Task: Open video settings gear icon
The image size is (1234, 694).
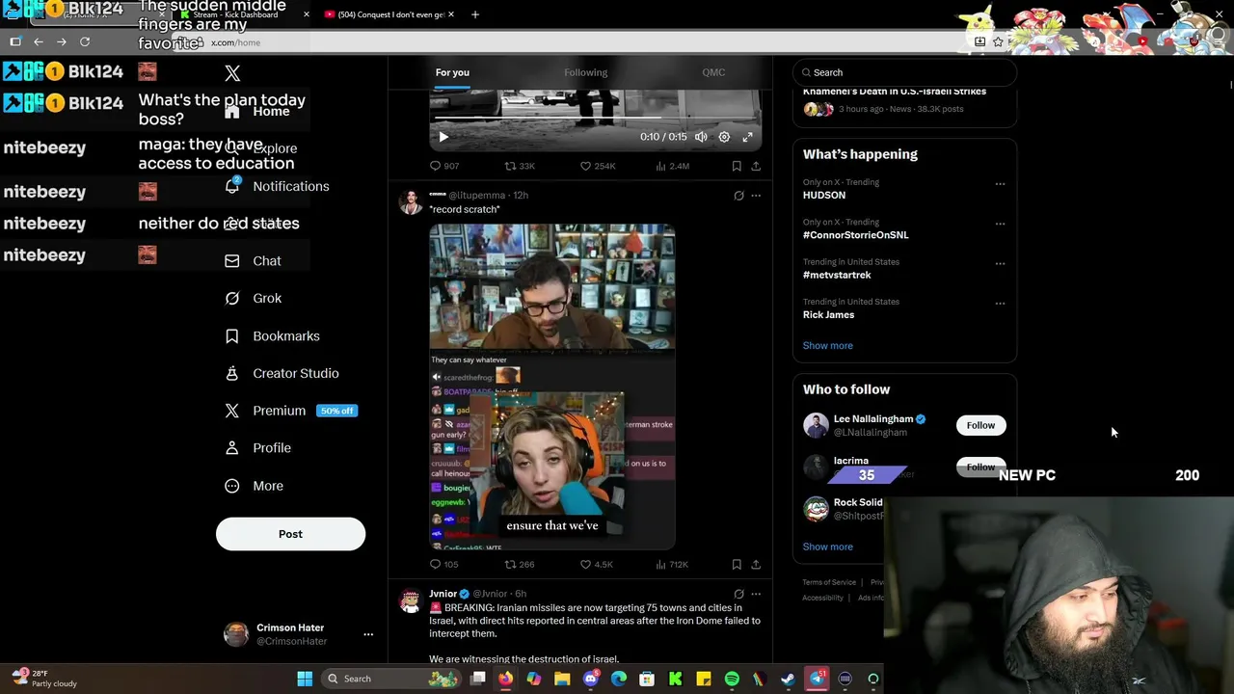Action: 724,137
